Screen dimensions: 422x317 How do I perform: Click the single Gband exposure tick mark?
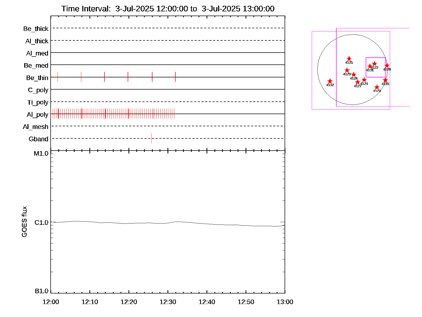[151, 138]
